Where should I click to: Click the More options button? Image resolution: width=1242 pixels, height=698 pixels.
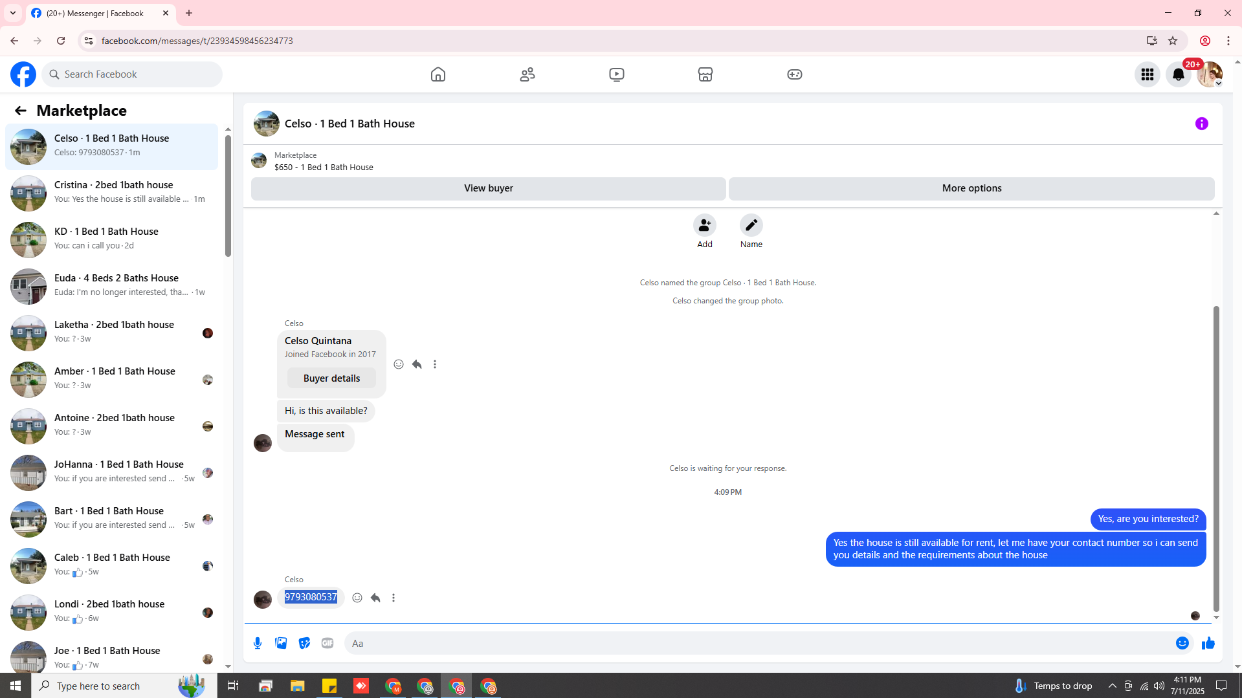(971, 188)
